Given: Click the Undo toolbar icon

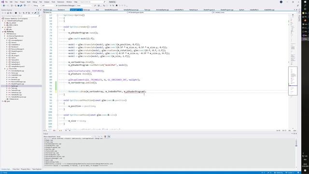Looking at the screenshot, I should click(x=25, y=5).
